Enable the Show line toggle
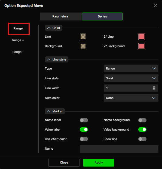This screenshot has width=162, height=169. coord(142,139)
